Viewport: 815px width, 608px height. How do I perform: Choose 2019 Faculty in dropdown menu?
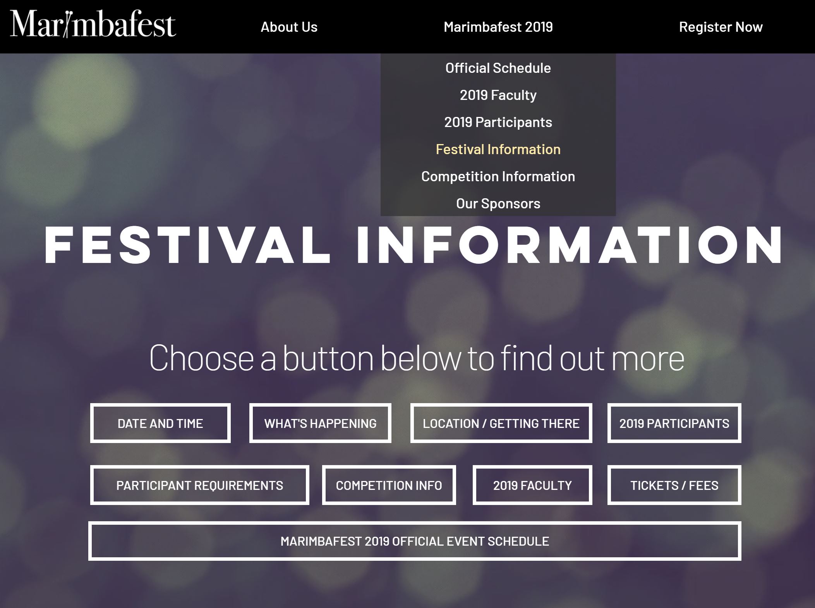coord(498,95)
